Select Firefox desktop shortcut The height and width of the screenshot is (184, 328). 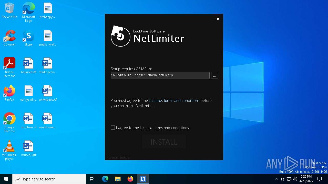(9, 94)
